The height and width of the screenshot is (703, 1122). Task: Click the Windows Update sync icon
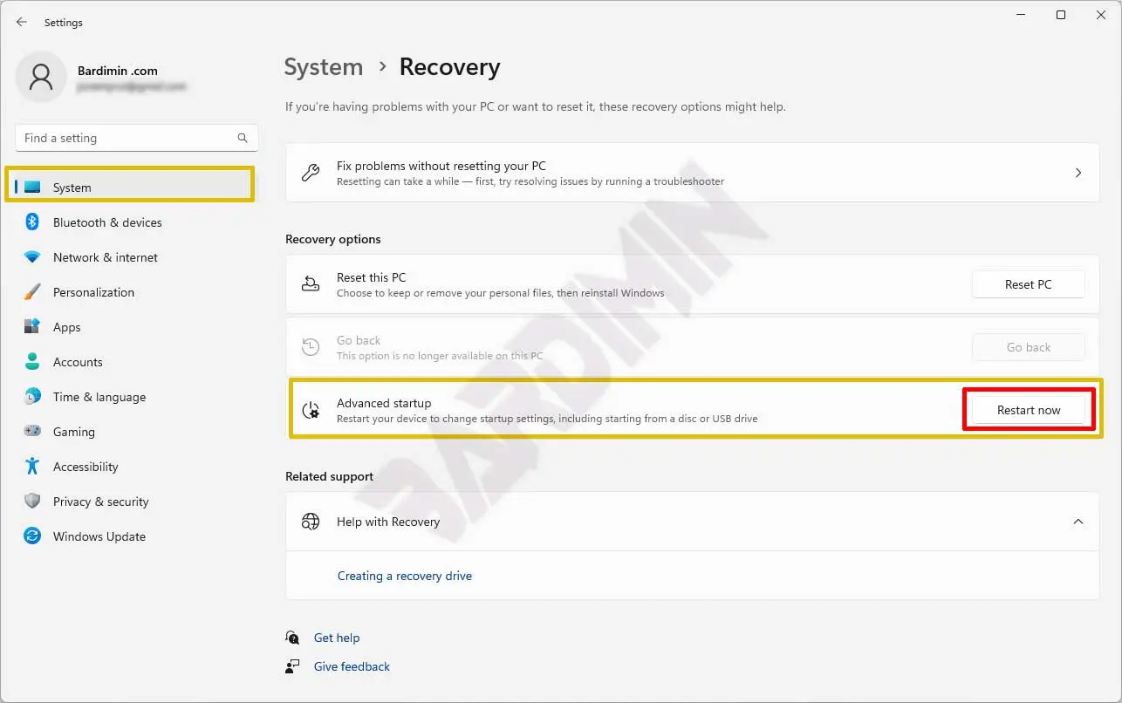point(32,536)
